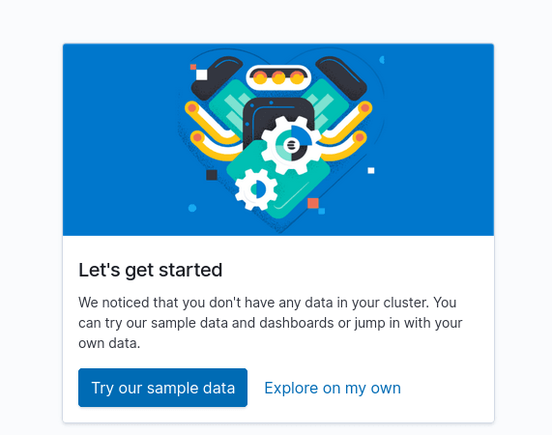Click the Elastic logo inside the large gear
The width and height of the screenshot is (552, 435).
tap(291, 145)
